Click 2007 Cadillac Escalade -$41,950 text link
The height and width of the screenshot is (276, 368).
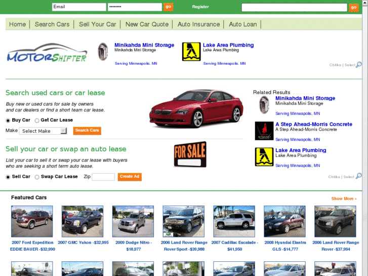coord(235,246)
